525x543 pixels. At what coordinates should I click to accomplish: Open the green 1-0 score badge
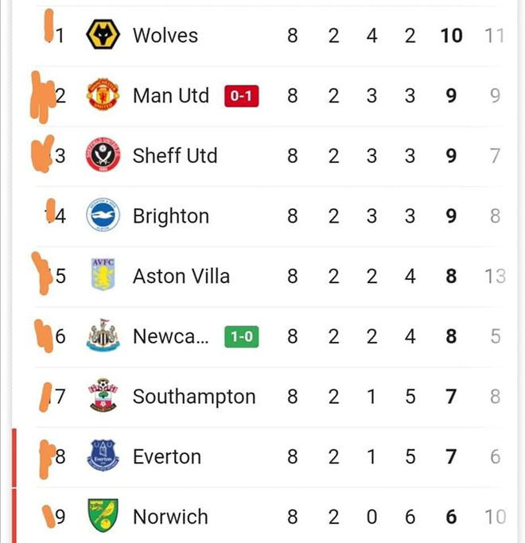[x=241, y=337]
